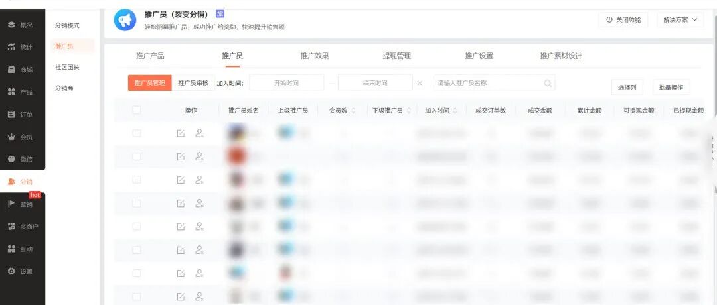Select the 推广员 tab in the top tab bar

tap(232, 56)
